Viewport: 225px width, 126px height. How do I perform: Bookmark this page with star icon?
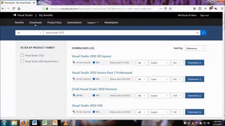click(170, 8)
